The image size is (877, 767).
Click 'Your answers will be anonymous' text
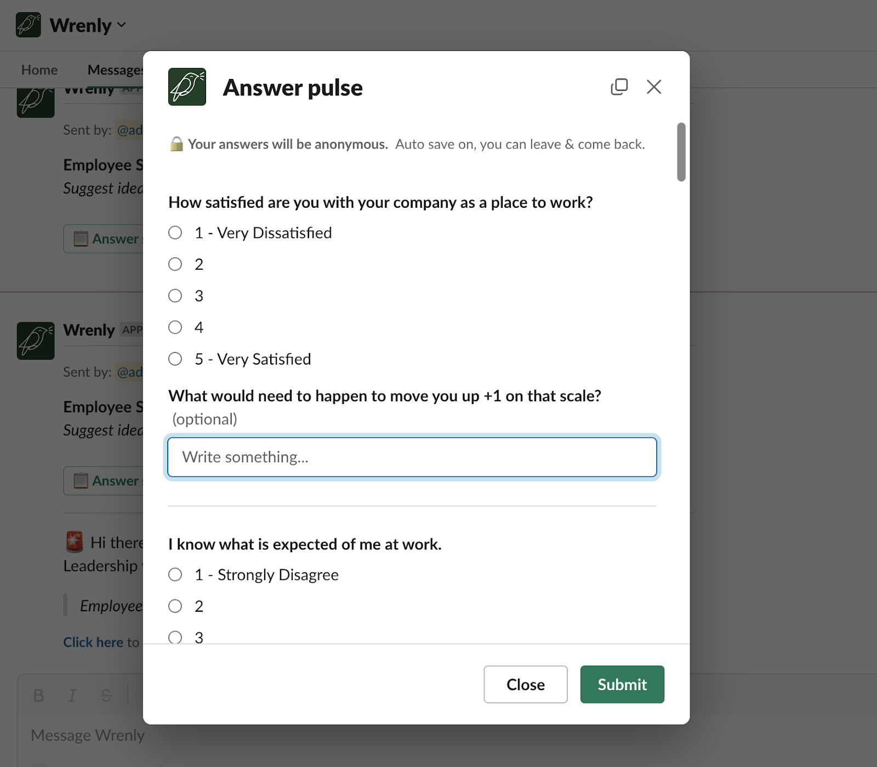(x=288, y=144)
